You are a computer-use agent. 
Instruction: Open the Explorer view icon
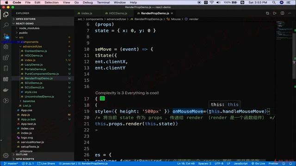click(x=6, y=14)
